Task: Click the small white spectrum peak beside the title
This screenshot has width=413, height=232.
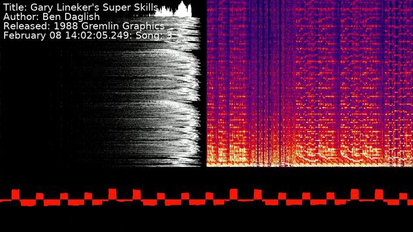Action: (173, 9)
